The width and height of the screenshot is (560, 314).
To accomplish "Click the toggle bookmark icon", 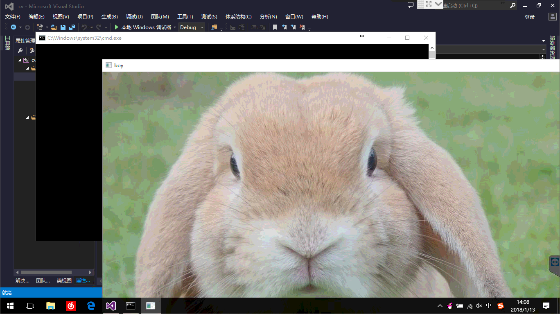I will click(275, 27).
